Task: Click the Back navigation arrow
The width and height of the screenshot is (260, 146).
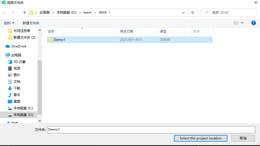Action: (x=4, y=13)
